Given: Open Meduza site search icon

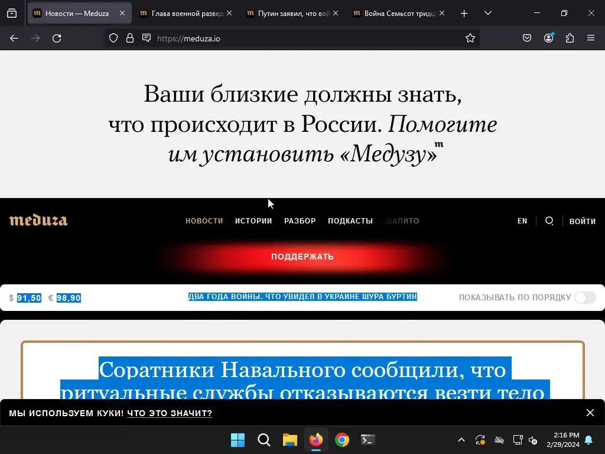Looking at the screenshot, I should coord(549,221).
